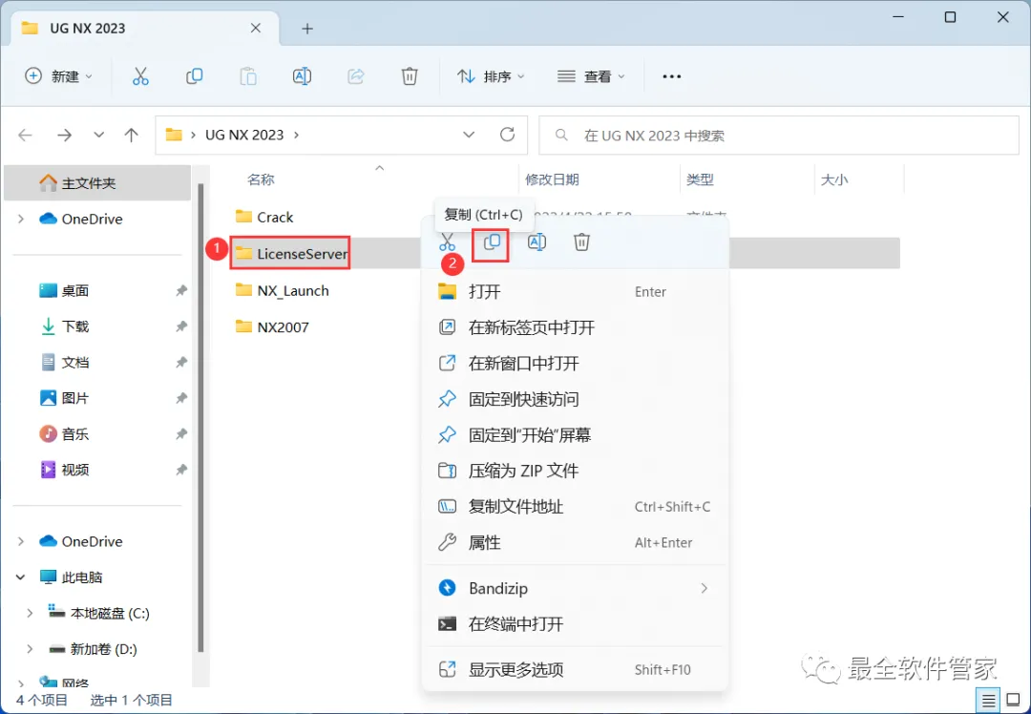The height and width of the screenshot is (714, 1031).
Task: Expand 本地磁盘 (C:) drive node
Action: [x=30, y=613]
